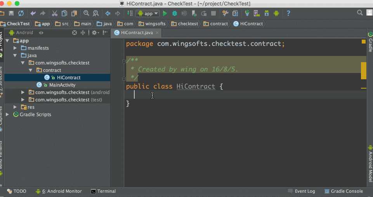This screenshot has height=197, width=373.
Task: Click the Back navigation arrow
Action: [x=108, y=13]
